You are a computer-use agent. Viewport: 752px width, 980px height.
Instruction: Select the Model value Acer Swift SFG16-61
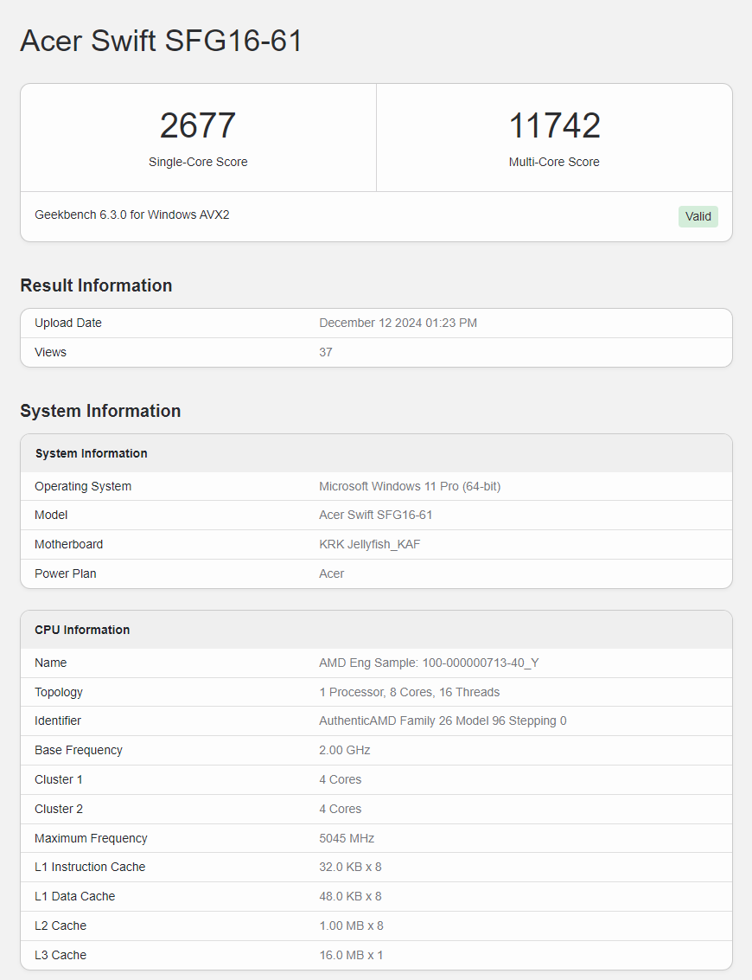click(375, 515)
